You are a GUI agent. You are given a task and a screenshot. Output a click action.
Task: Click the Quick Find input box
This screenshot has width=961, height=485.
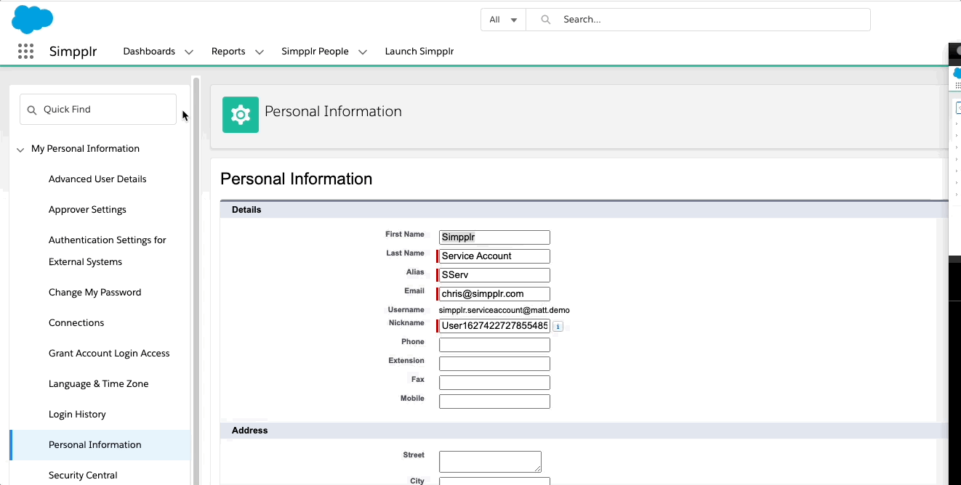click(x=98, y=110)
